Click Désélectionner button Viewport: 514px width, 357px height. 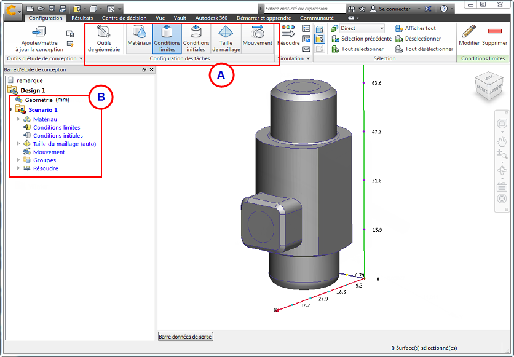pos(418,39)
